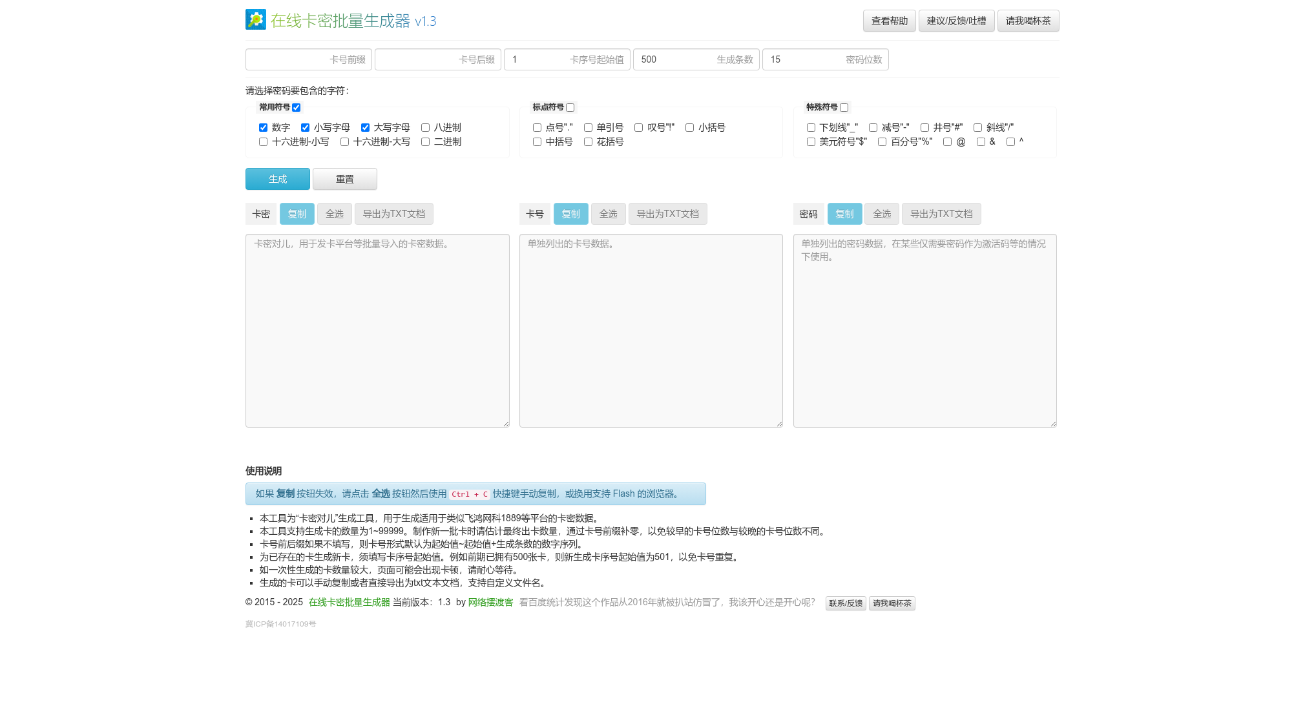Viewport: 1305px width, 706px height.
Task: Click 建议/反馈/吐槽 feedback button
Action: (956, 21)
